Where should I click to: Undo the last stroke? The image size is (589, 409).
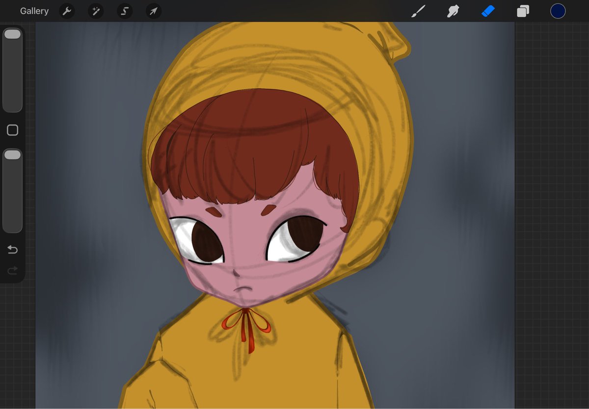tap(12, 250)
